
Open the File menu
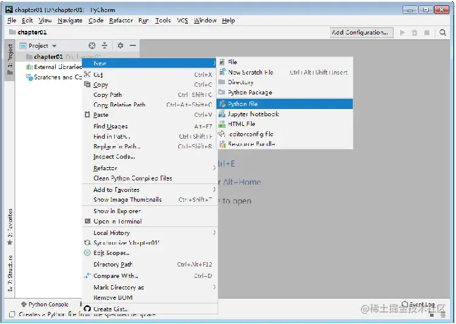point(12,21)
